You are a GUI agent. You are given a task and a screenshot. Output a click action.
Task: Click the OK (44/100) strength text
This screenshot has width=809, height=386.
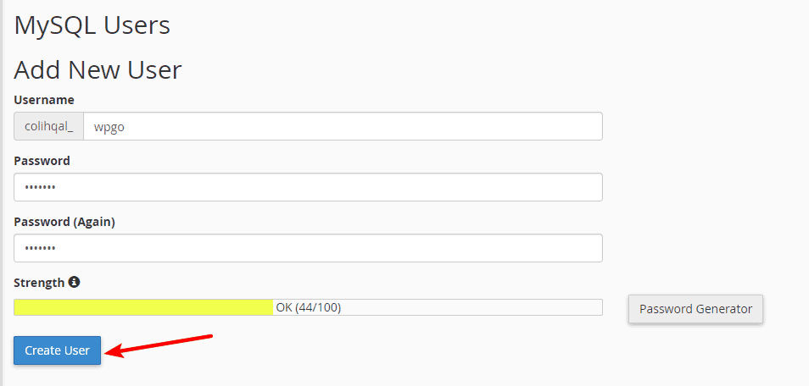309,307
